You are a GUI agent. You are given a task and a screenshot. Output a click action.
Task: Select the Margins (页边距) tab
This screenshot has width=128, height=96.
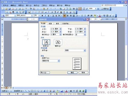pos(43,24)
